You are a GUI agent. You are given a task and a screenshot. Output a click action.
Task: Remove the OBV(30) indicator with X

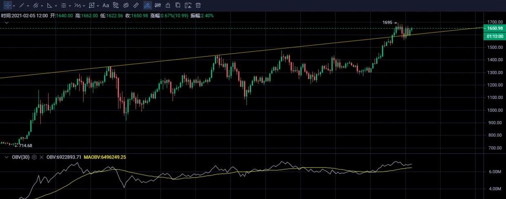(x=41, y=157)
